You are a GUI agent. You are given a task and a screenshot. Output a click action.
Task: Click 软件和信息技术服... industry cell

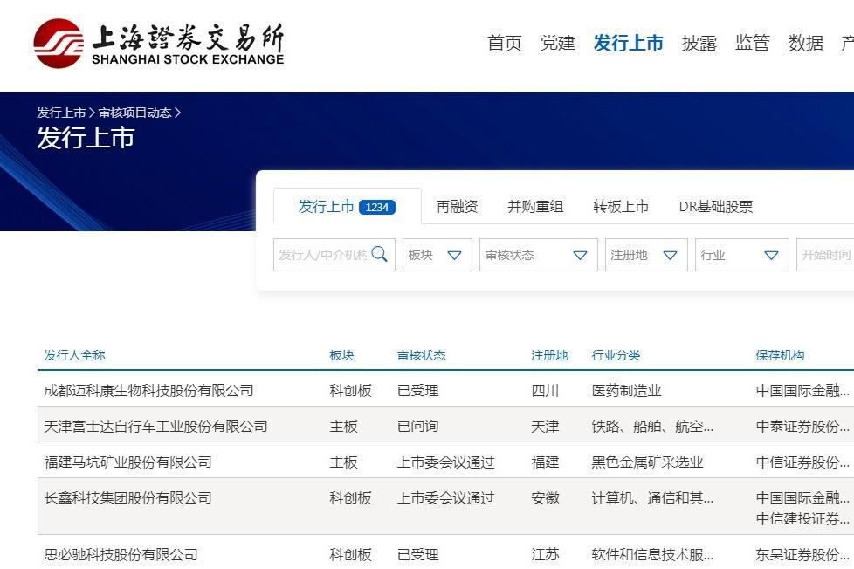pyautogui.click(x=652, y=555)
